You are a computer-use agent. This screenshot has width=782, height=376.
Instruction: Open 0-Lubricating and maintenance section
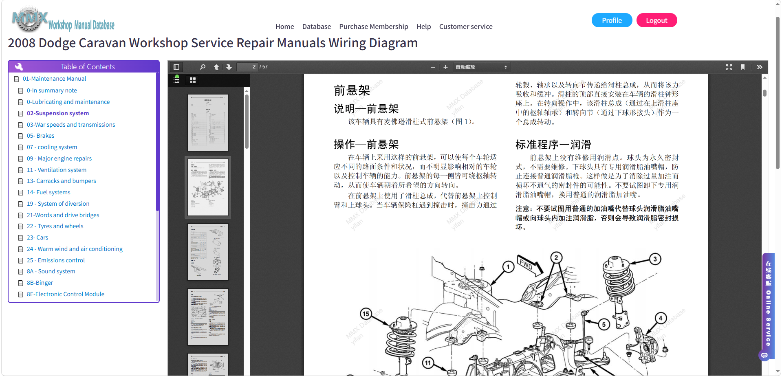coord(68,102)
